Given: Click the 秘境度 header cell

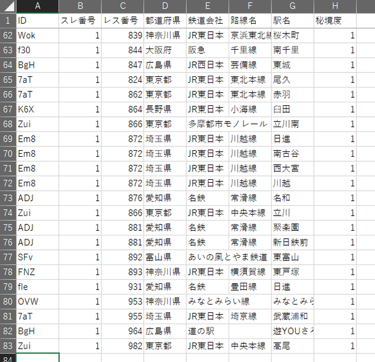Looking at the screenshot, I should coord(335,21).
